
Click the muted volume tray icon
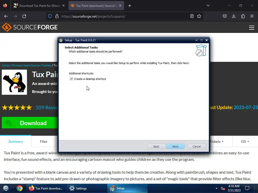pos(223,188)
